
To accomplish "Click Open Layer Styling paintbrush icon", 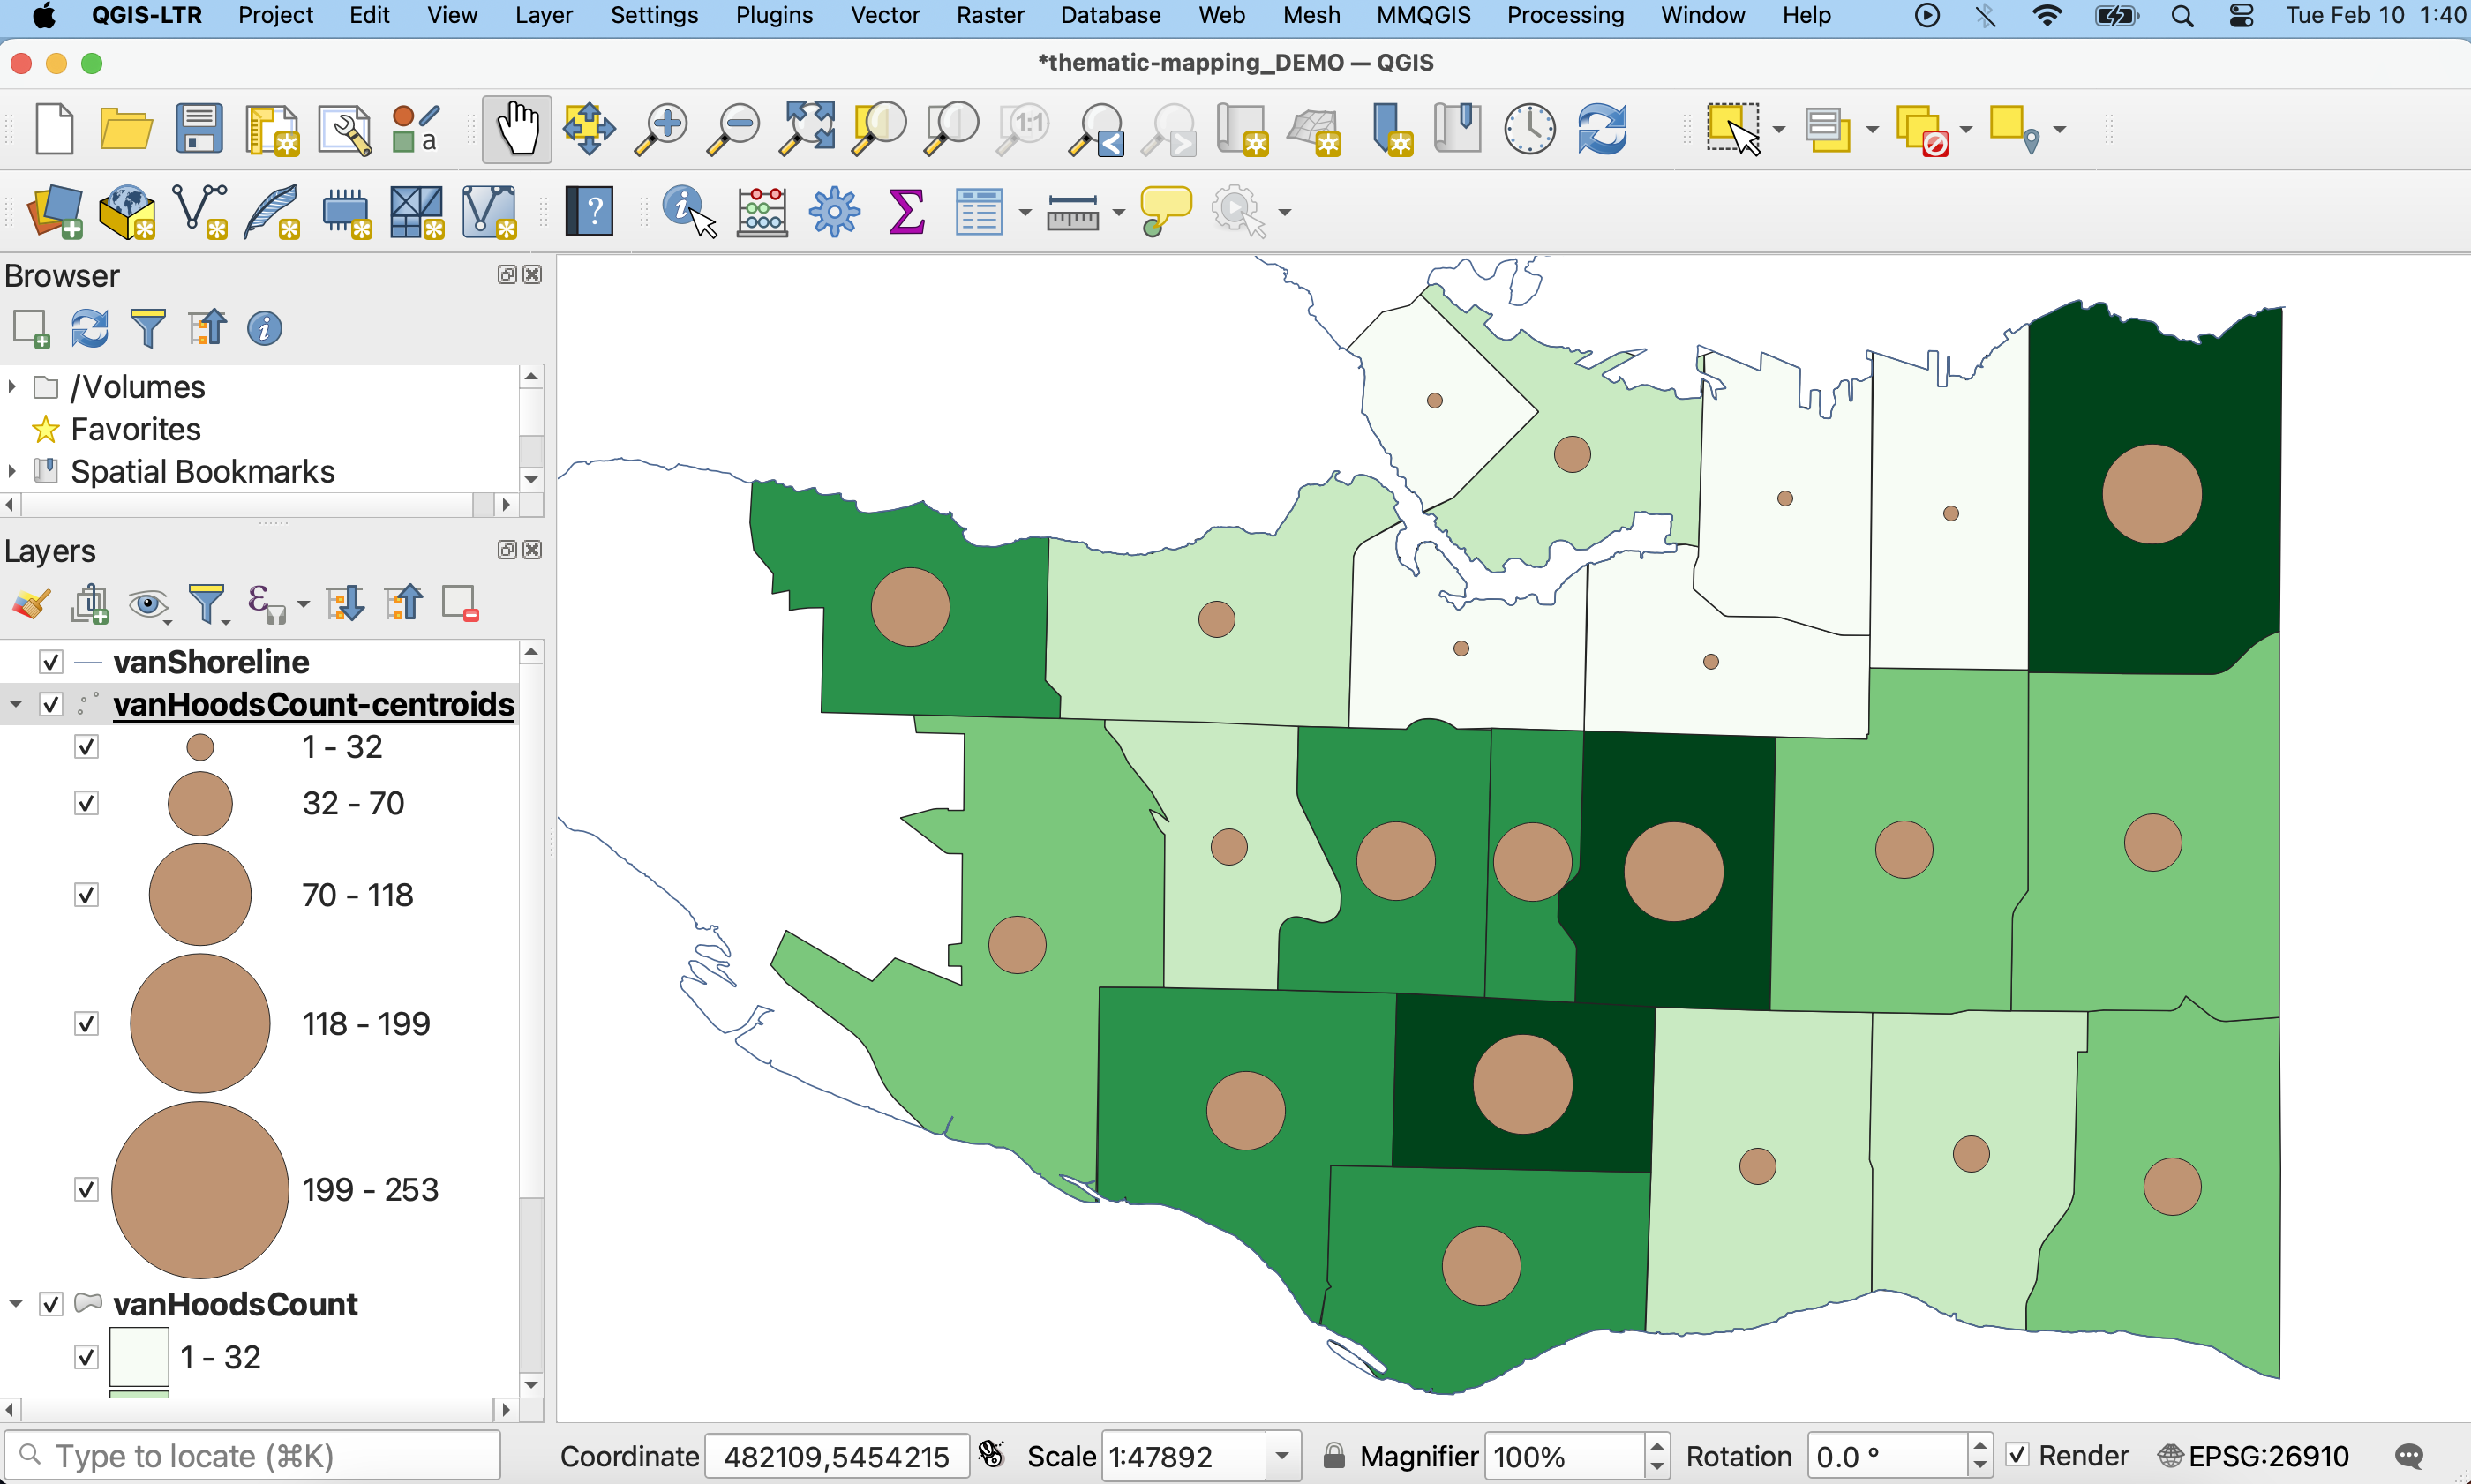I will pos(31,604).
